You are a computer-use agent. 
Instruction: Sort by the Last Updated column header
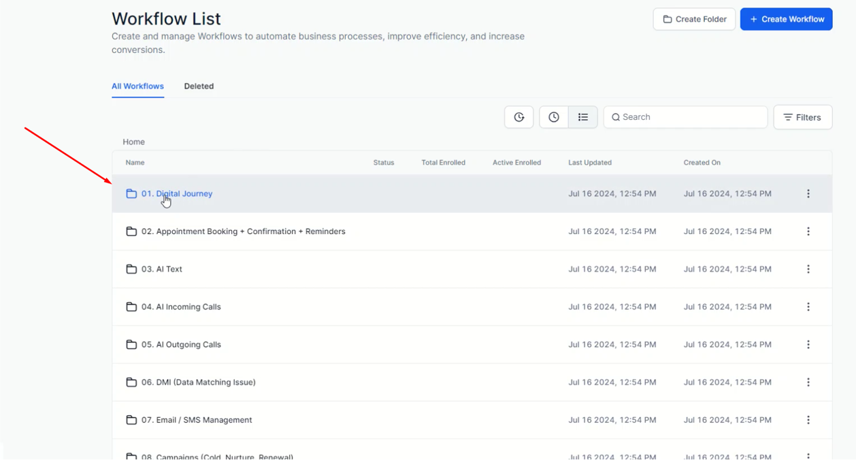pyautogui.click(x=590, y=163)
